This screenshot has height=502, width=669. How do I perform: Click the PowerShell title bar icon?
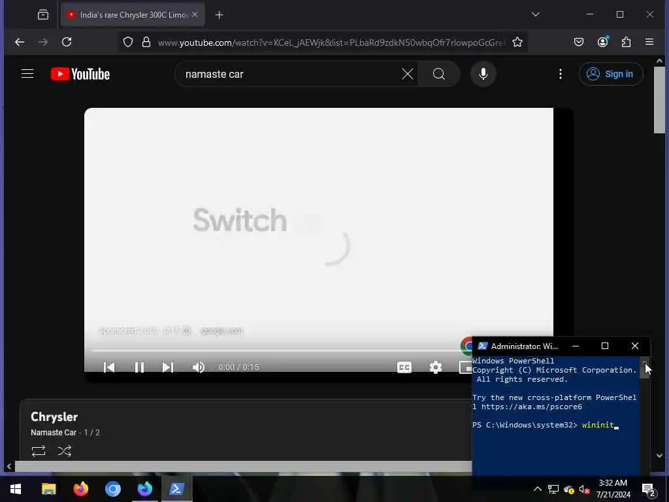tap(482, 346)
